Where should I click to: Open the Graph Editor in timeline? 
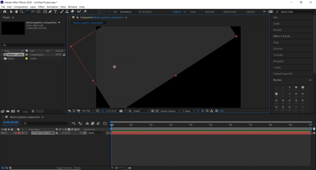(x=105, y=123)
